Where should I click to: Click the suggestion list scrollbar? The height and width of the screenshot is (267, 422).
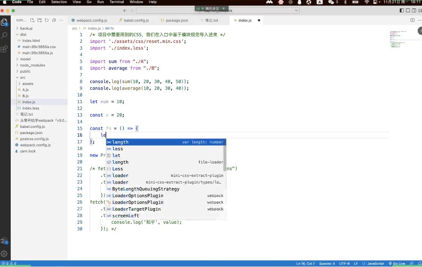tap(225, 155)
